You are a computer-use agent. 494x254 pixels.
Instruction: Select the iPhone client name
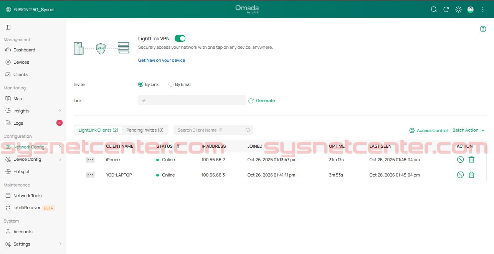pos(113,160)
